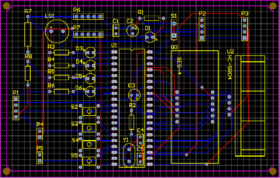Image resolution: width=280 pixels, height=178 pixels.
Task: Select the LS1 speaker designator text
Action: [x=50, y=16]
